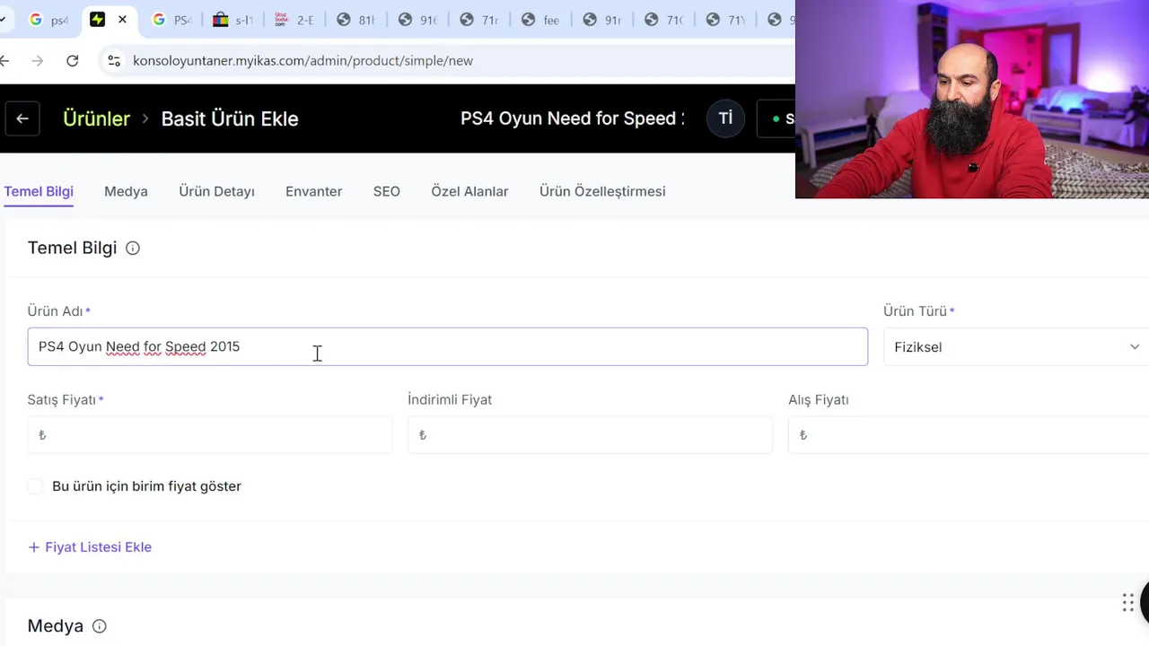Click the browser address bar URL

coord(303,61)
